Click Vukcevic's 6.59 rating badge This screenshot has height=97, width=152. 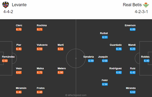(x=40, y=49)
